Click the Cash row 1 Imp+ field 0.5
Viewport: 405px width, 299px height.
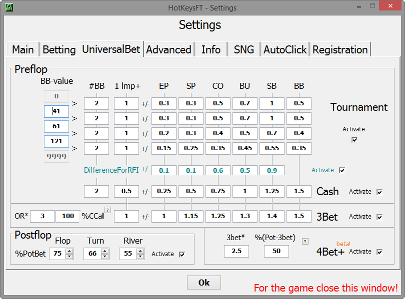(126, 191)
